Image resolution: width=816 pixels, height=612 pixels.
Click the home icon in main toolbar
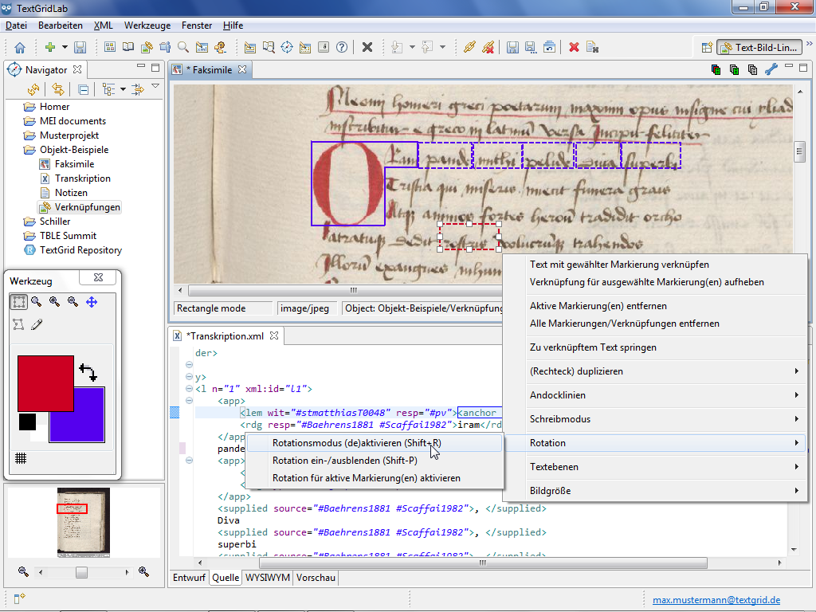click(20, 47)
